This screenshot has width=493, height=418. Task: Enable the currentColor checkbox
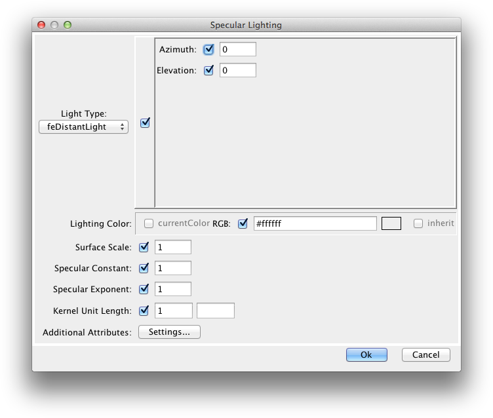click(149, 223)
